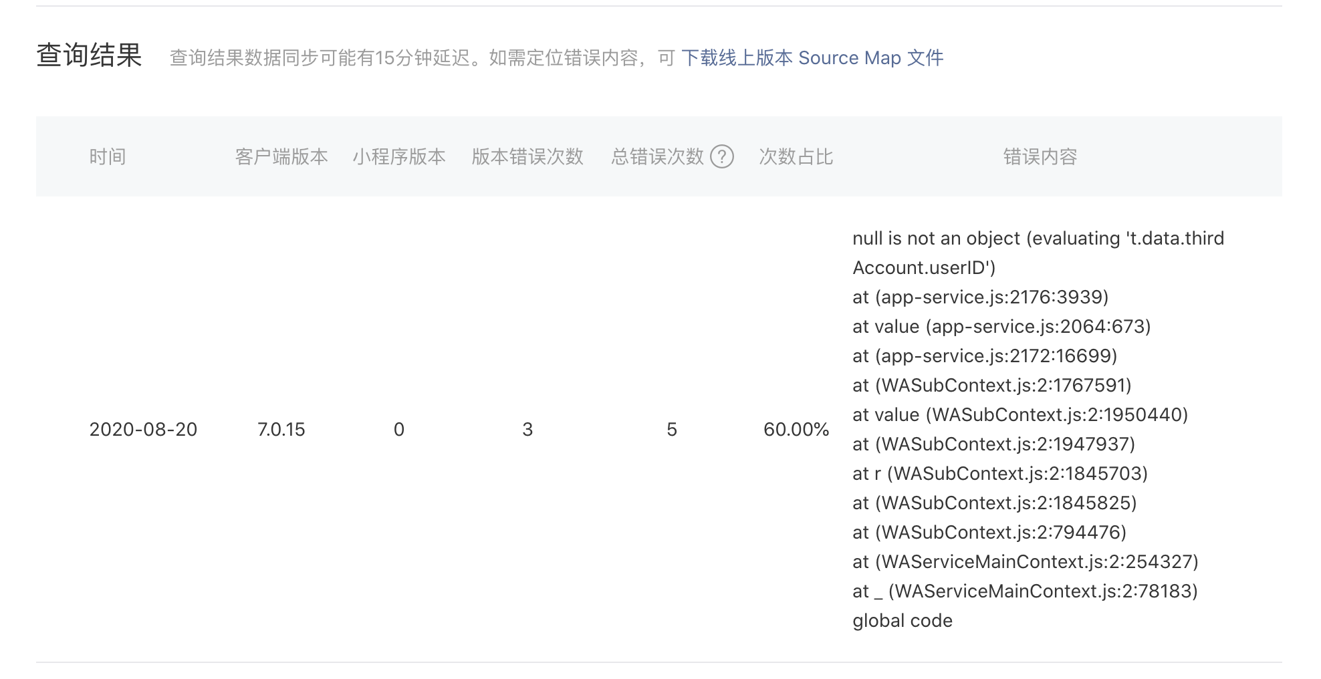
Task: Click the help icon beside 总错误次数
Action: (722, 157)
